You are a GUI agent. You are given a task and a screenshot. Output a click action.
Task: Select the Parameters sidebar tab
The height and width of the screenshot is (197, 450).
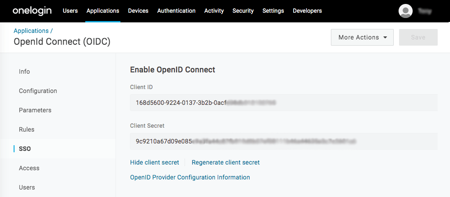[35, 110]
